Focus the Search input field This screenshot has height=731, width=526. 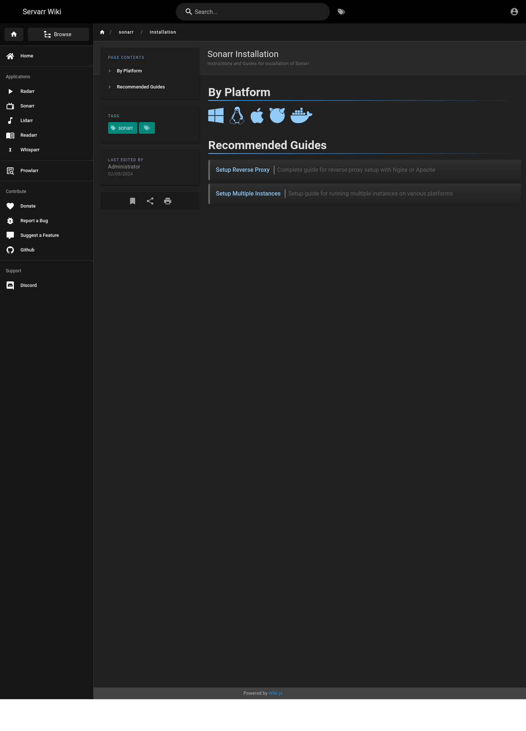pyautogui.click(x=253, y=12)
